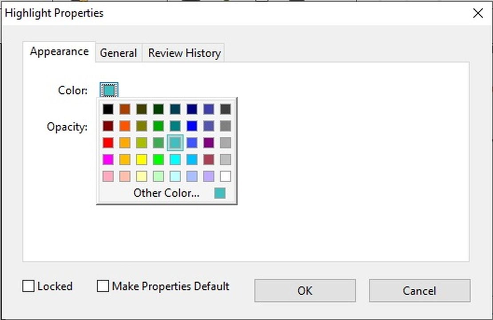Select the pure red swatch
Screen dimensions: 493x320
(x=108, y=143)
